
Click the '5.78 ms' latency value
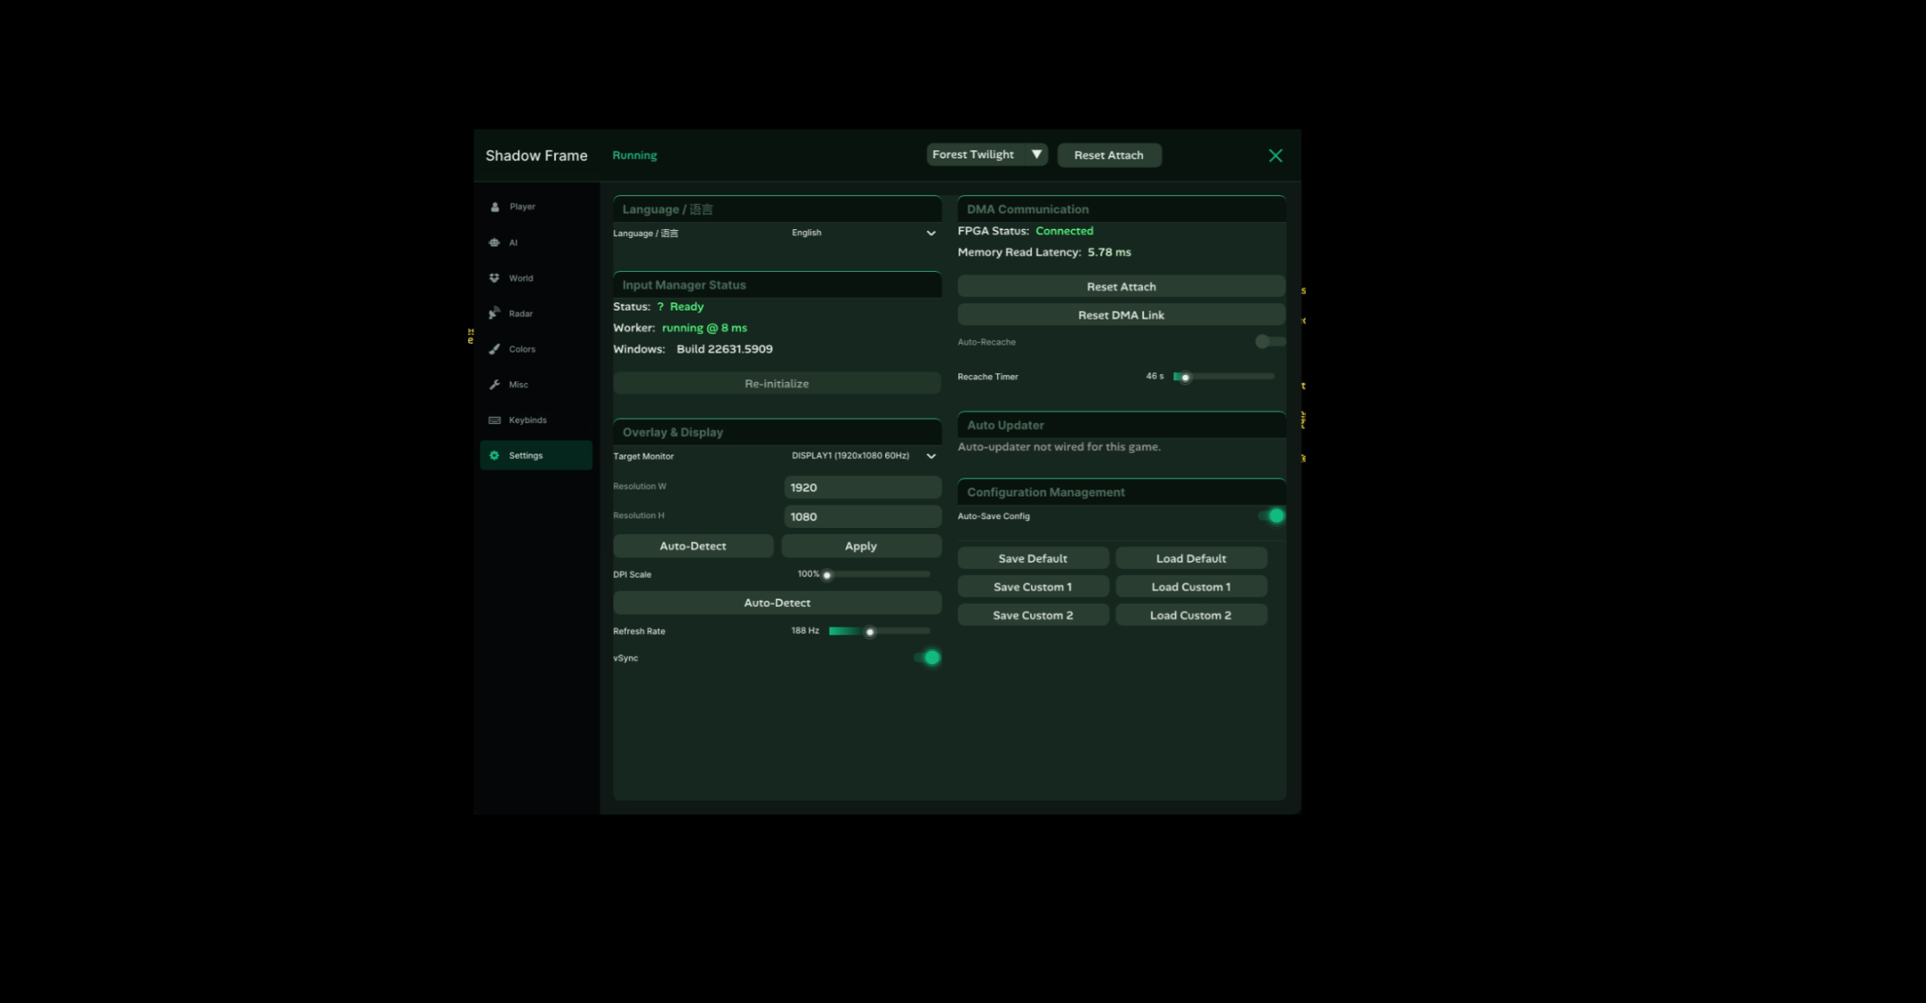1109,252
